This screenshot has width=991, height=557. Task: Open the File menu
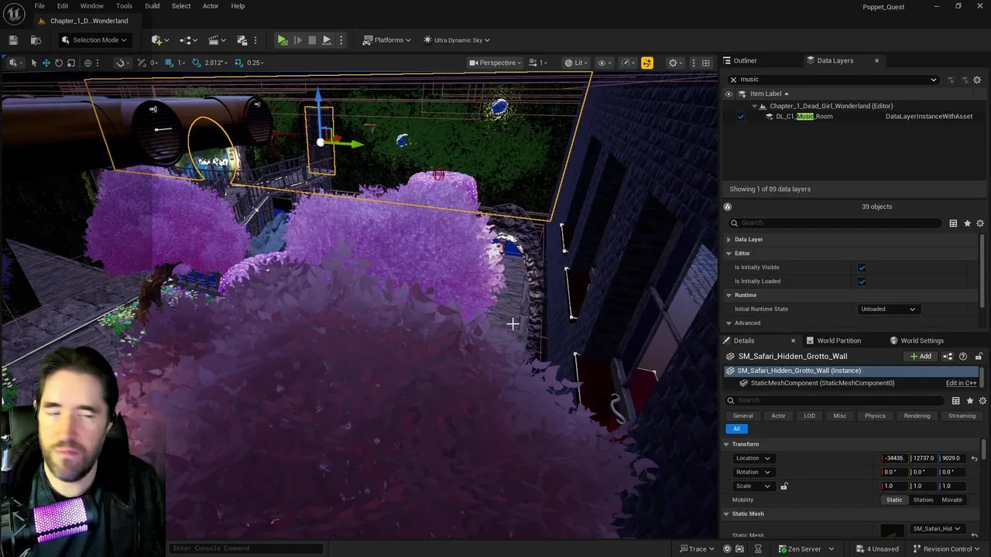(39, 6)
